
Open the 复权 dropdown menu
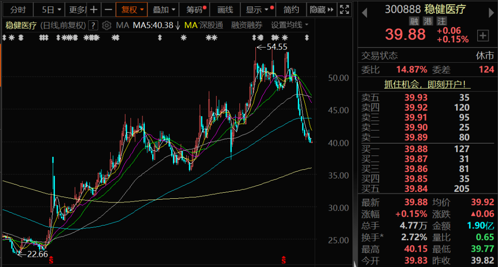(x=132, y=10)
